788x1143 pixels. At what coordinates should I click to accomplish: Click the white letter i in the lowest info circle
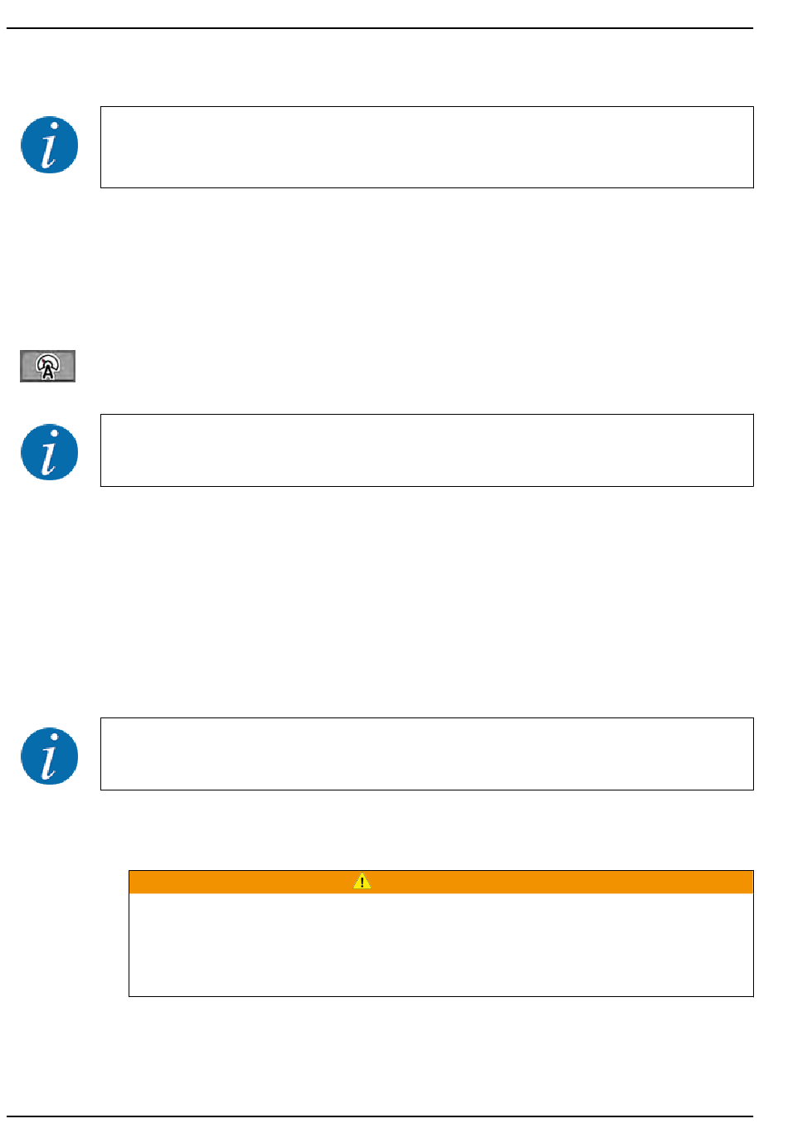pyautogui.click(x=50, y=756)
